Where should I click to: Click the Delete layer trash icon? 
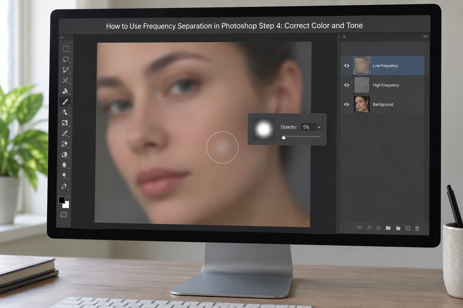(417, 228)
